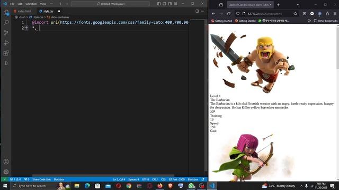Click the Live Server Port: 5500 indicator
Viewport: 339px width, 190px height.
click(177, 179)
